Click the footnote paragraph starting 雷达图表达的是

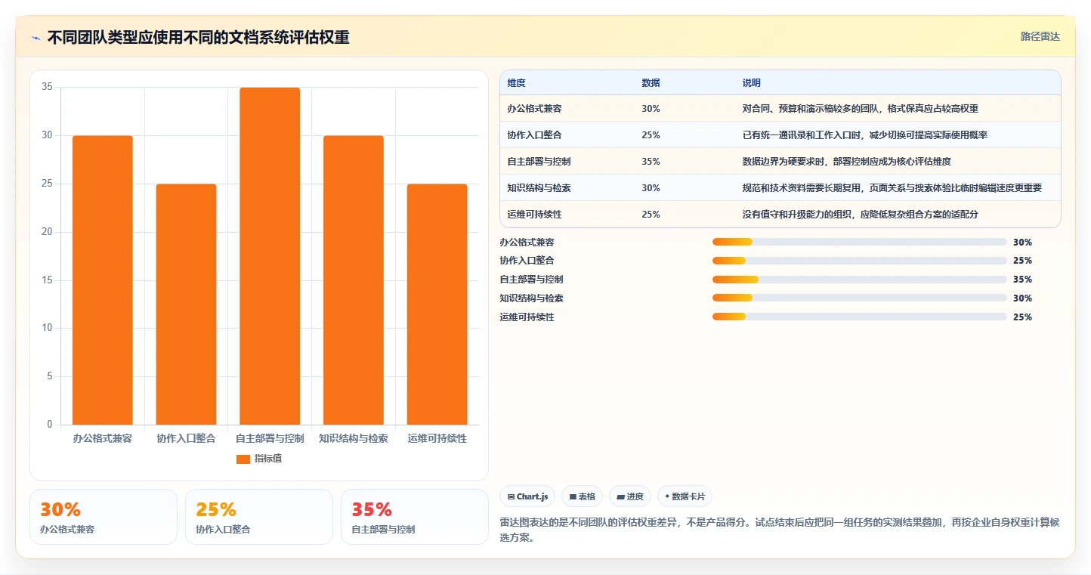click(780, 530)
